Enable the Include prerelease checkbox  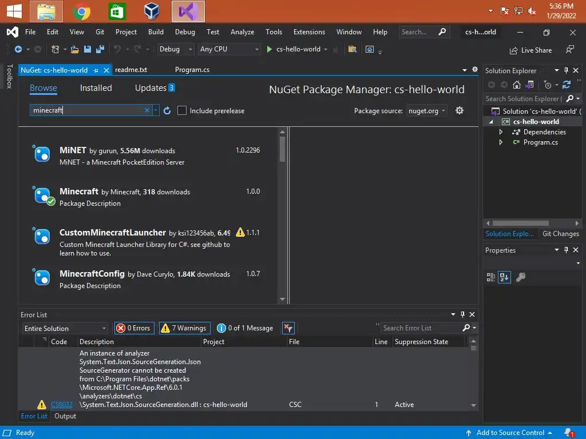(x=181, y=110)
